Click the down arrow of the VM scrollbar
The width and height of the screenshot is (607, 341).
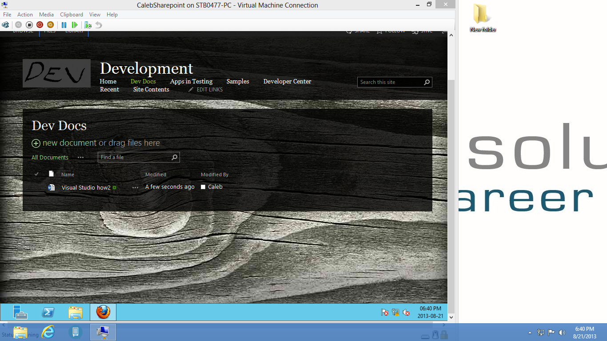[x=451, y=317]
